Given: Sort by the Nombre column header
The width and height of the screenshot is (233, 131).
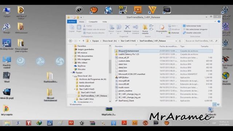Looking at the screenshot, I should pyautogui.click(x=119, y=46).
